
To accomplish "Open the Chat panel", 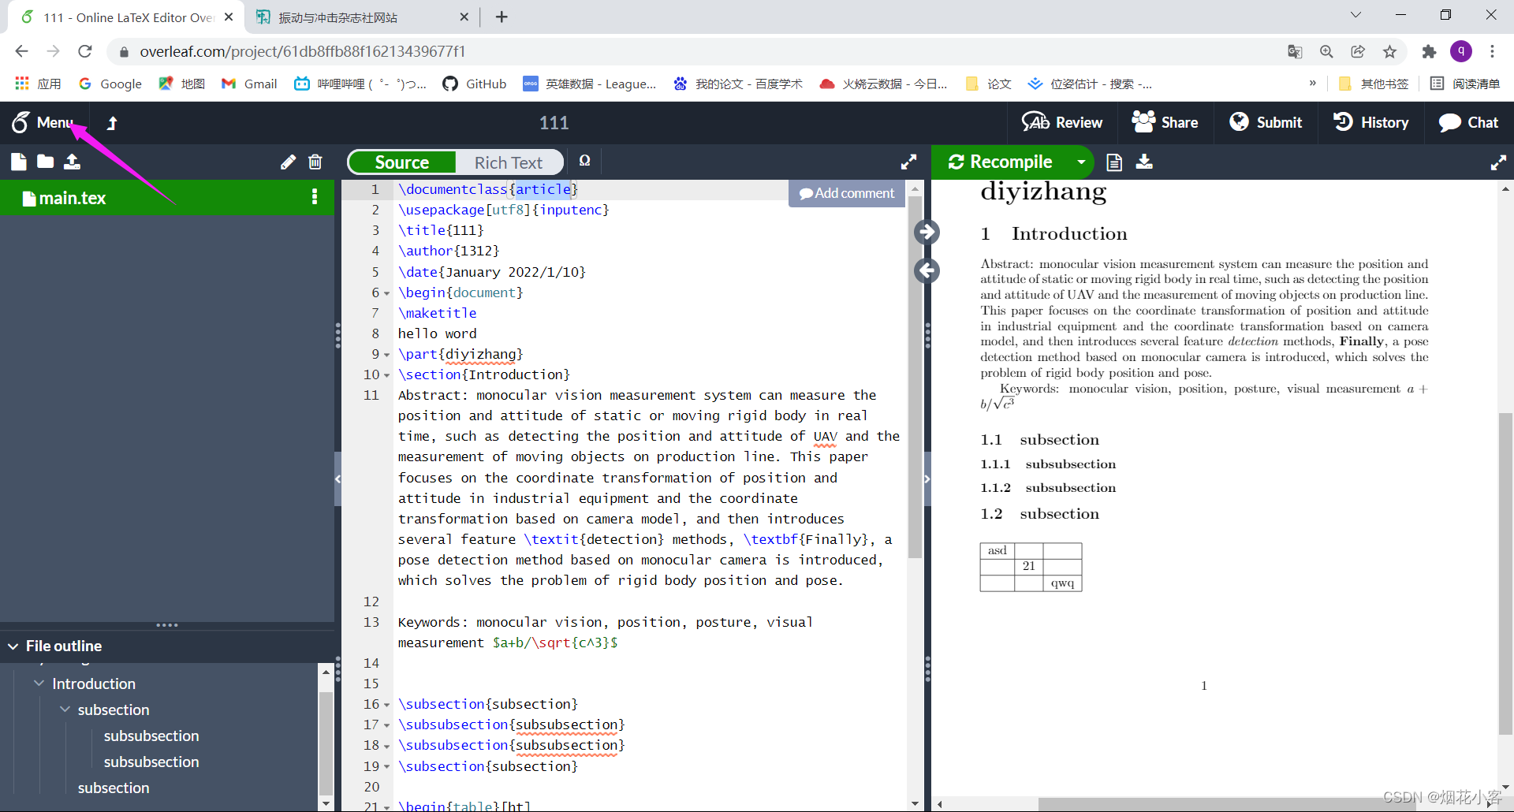I will (1468, 122).
